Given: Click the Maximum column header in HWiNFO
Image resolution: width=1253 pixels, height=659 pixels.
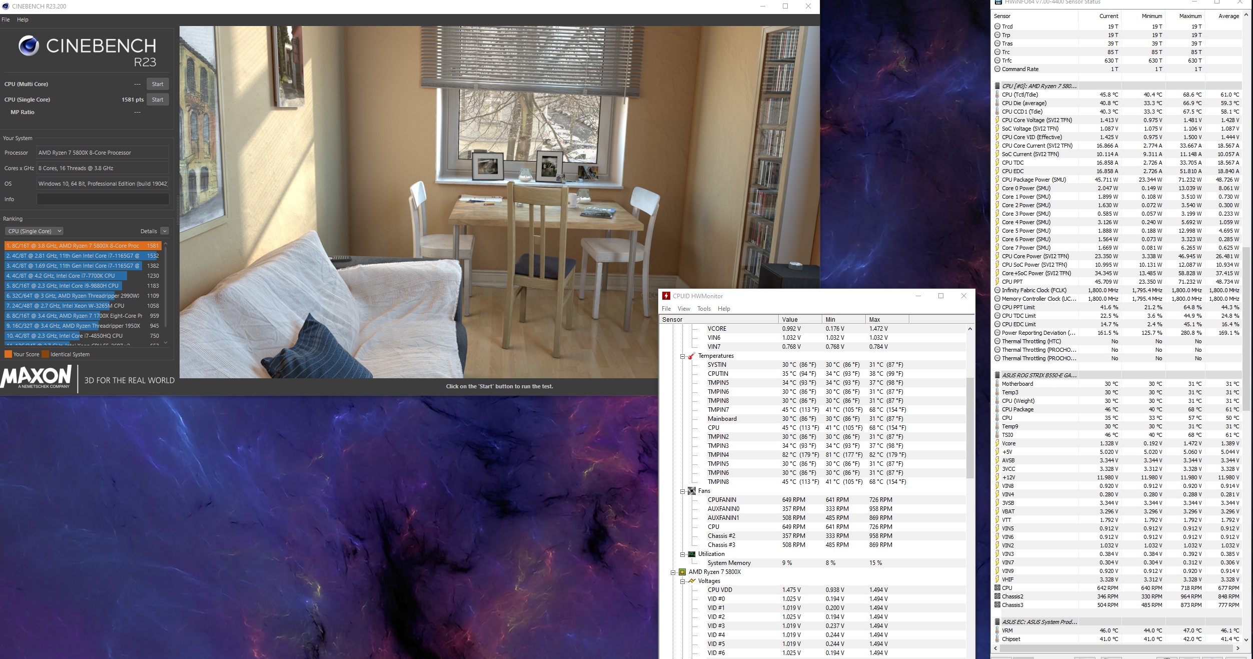Looking at the screenshot, I should tap(1185, 16).
